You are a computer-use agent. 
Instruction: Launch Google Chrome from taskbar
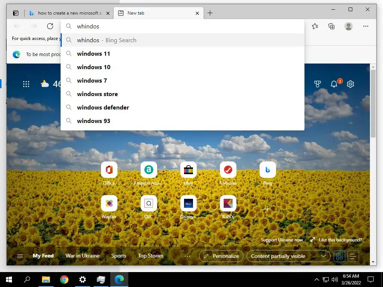tap(64, 280)
